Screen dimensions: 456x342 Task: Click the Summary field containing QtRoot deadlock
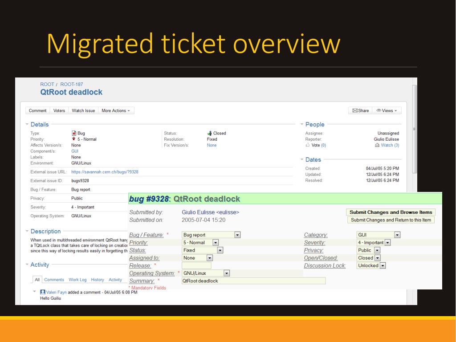click(253, 281)
